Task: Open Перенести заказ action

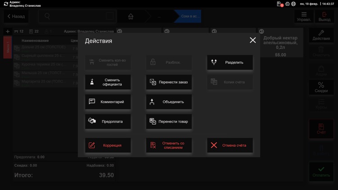Action: pos(169,82)
